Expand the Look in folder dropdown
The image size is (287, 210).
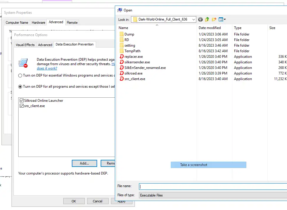[x=193, y=20]
